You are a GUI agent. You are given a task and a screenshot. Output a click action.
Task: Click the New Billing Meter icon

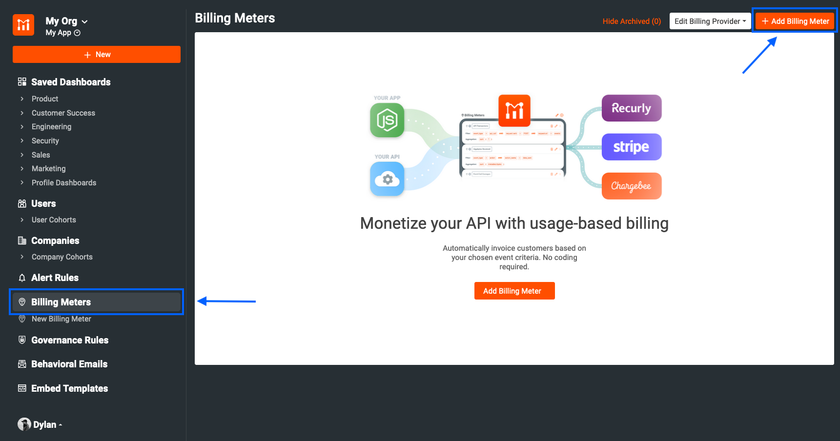tap(22, 319)
